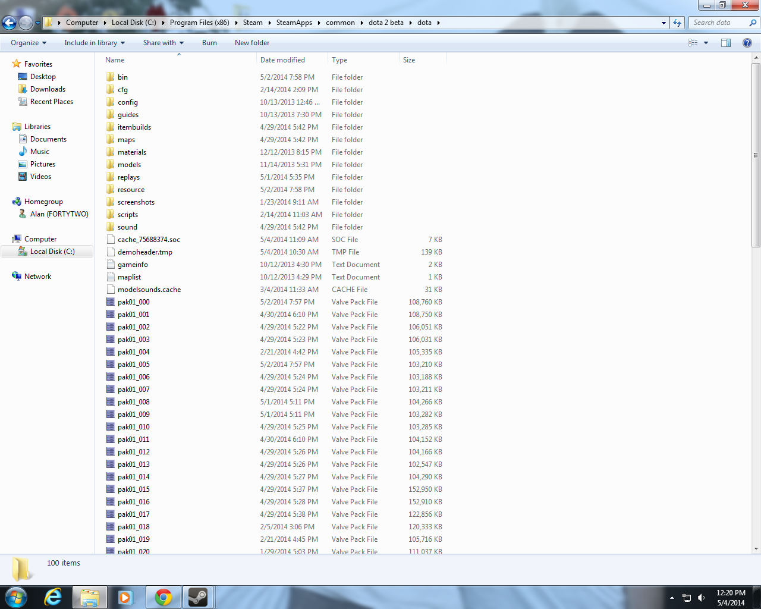
Task: Open Internet Explorer from the taskbar
Action: pyautogui.click(x=54, y=597)
